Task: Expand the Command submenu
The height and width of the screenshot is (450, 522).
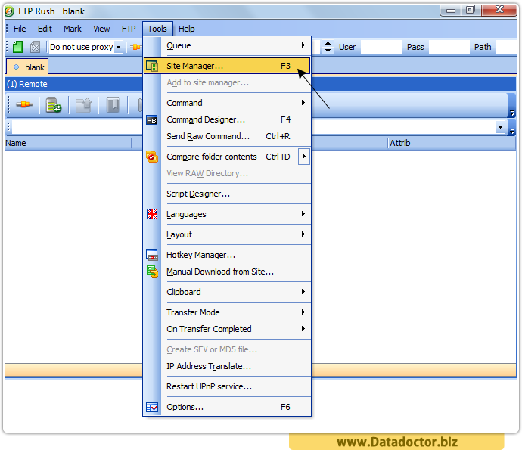Action: click(x=303, y=103)
